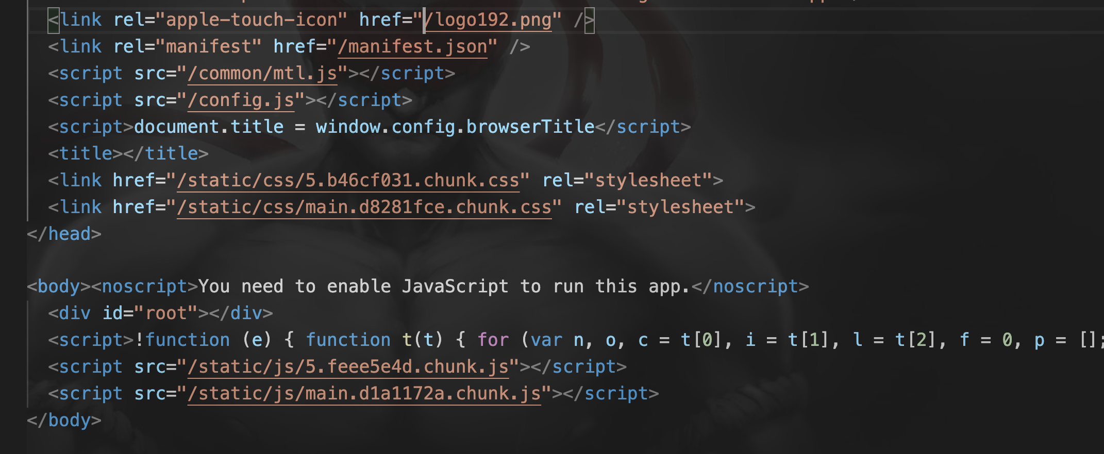The width and height of the screenshot is (1104, 454).
Task: Click the !function (e) inline script
Action: (x=203, y=340)
